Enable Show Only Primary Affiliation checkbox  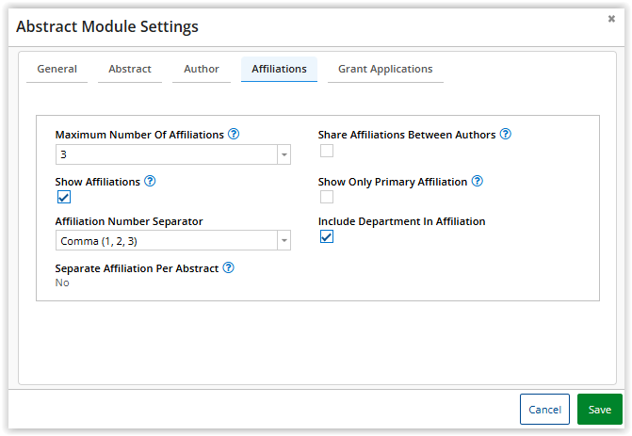click(x=326, y=197)
